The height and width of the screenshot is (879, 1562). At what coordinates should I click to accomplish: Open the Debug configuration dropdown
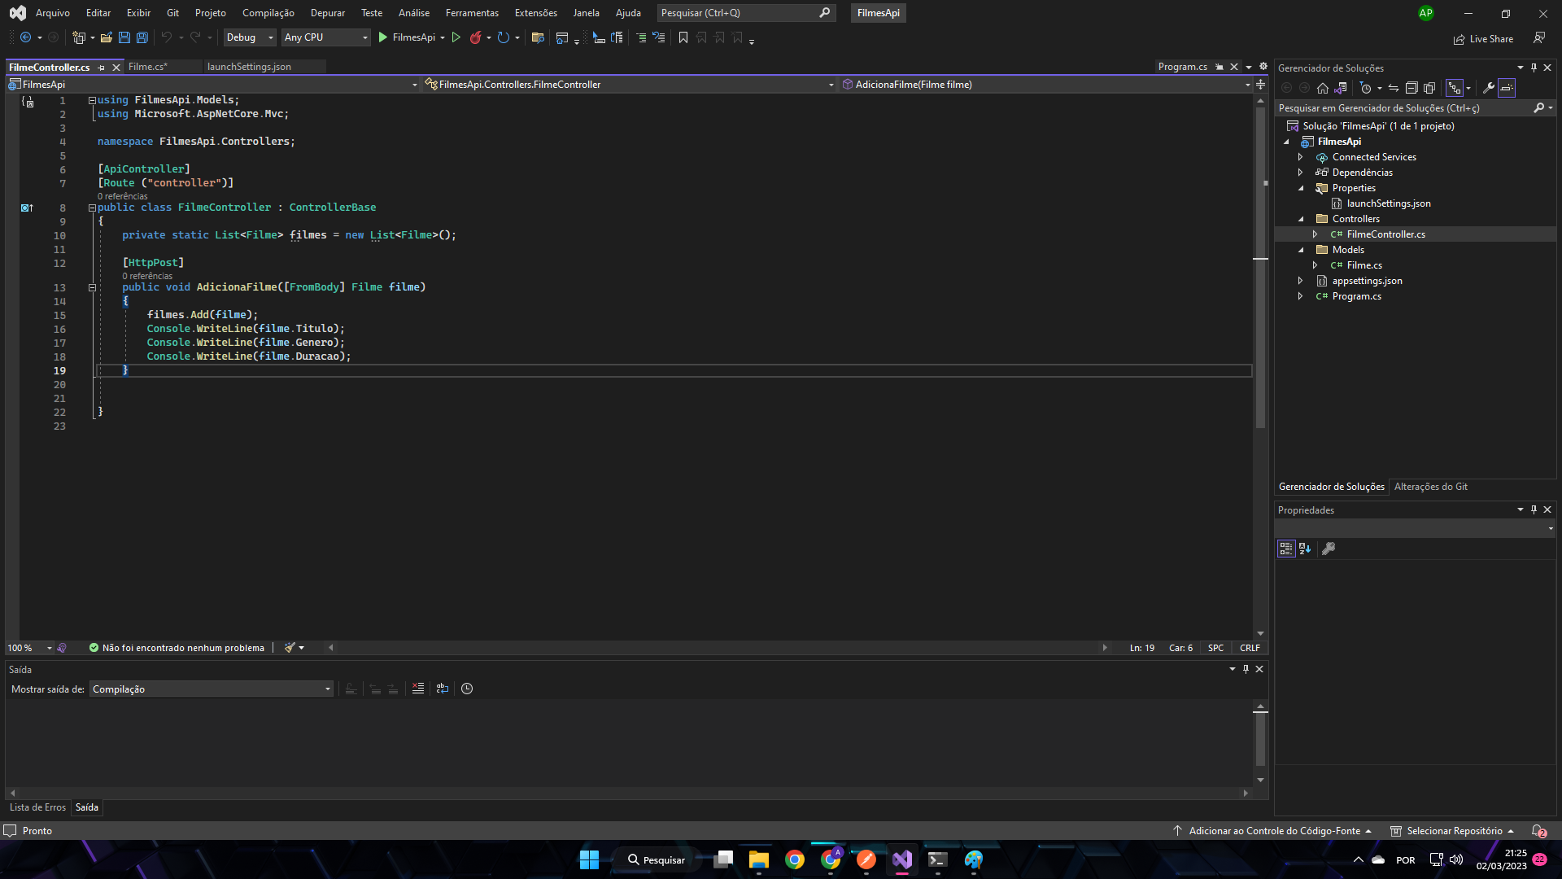(x=250, y=37)
